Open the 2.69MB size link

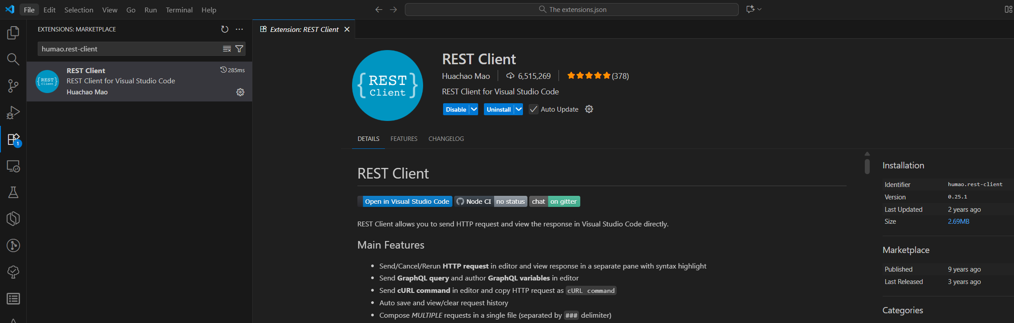coord(959,222)
